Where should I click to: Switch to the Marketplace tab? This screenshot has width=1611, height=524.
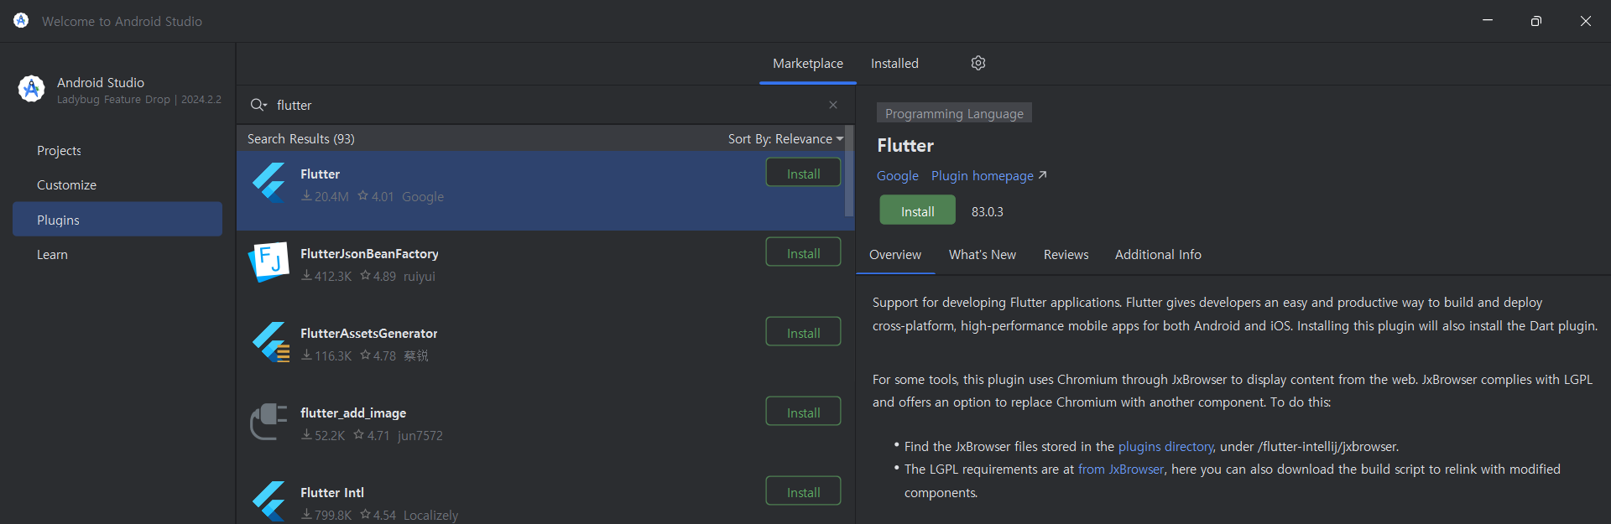[808, 64]
